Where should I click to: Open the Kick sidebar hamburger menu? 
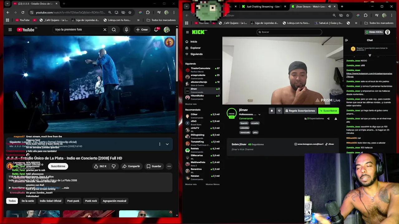pos(187,32)
